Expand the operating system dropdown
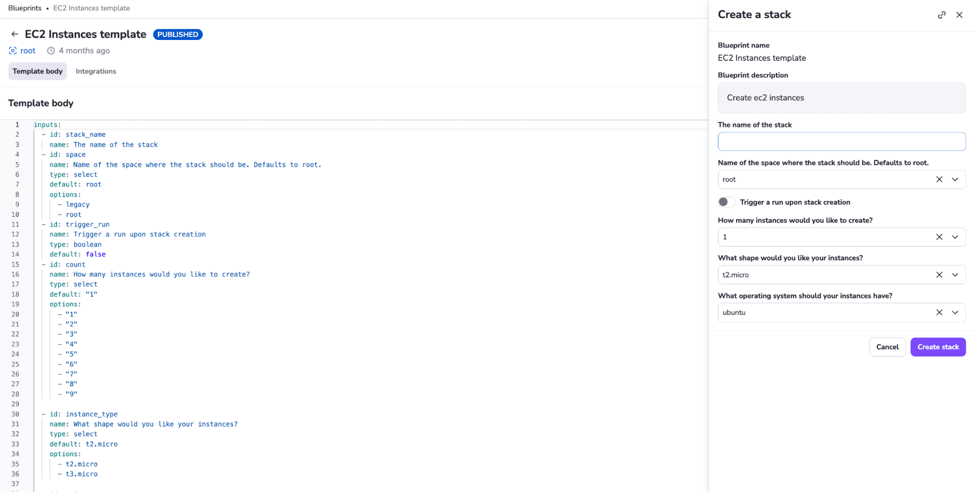This screenshot has height=492, width=975. click(x=955, y=313)
